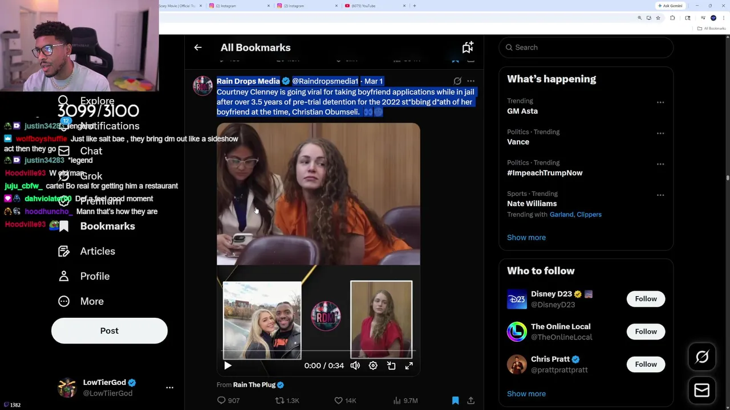
Task: Open the Garland trending link
Action: click(x=562, y=215)
